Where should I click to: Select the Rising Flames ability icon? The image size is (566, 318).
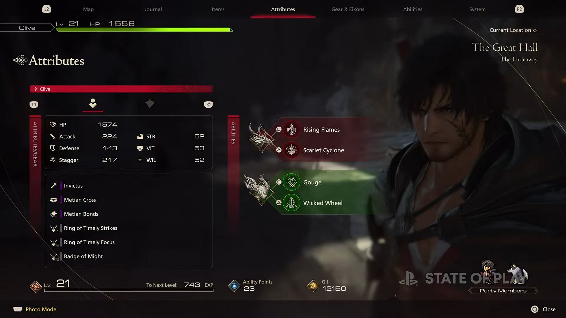click(292, 129)
